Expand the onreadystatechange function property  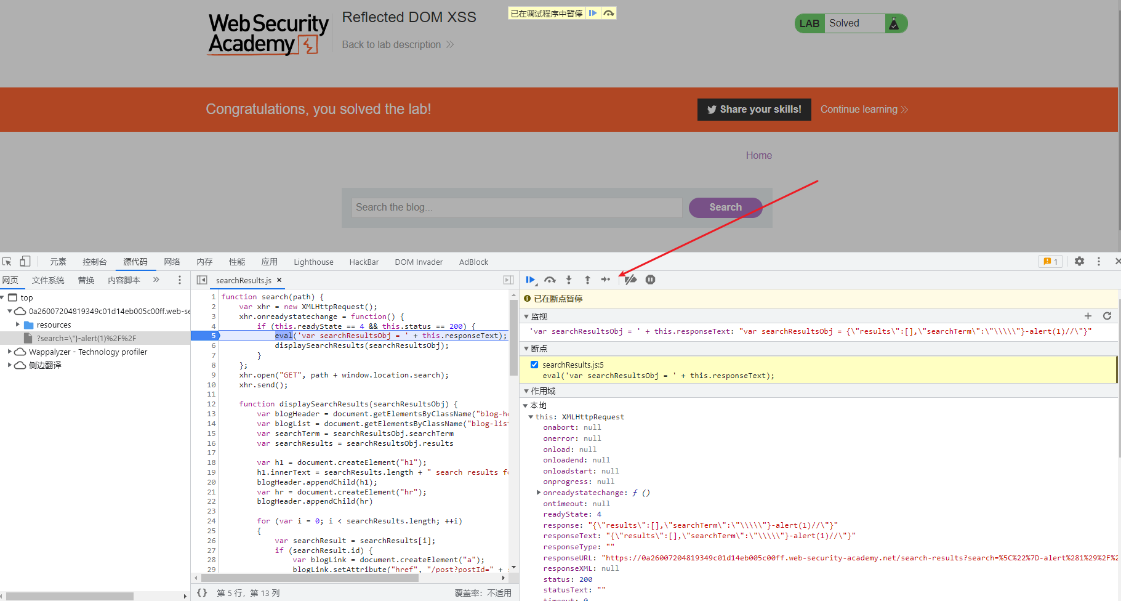pyautogui.click(x=539, y=492)
